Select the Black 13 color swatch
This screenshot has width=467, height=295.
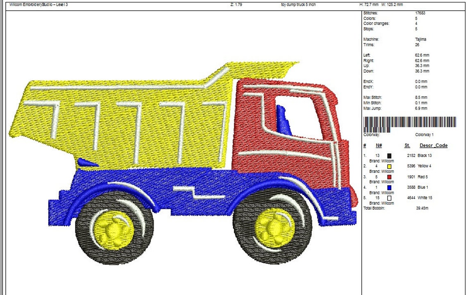coord(388,155)
